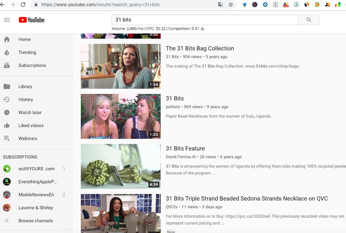346x233 pixels.
Task: Open the colored bar chart extension
Action: pos(338,5)
